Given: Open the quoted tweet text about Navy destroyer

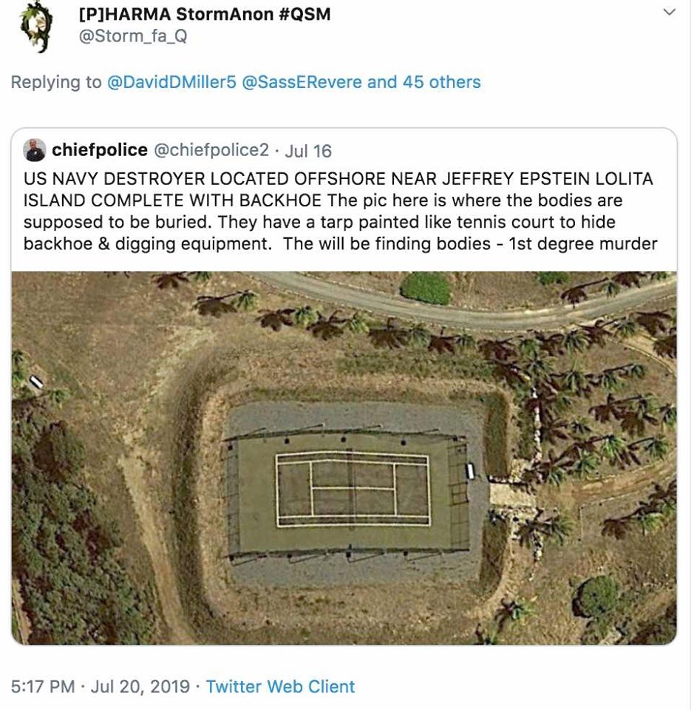Looking at the screenshot, I should [x=340, y=212].
